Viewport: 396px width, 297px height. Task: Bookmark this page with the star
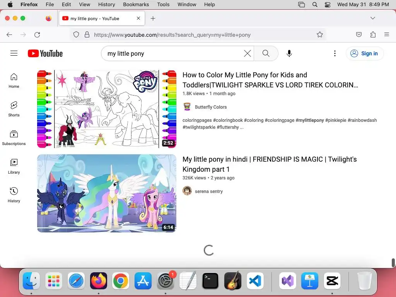(320, 34)
